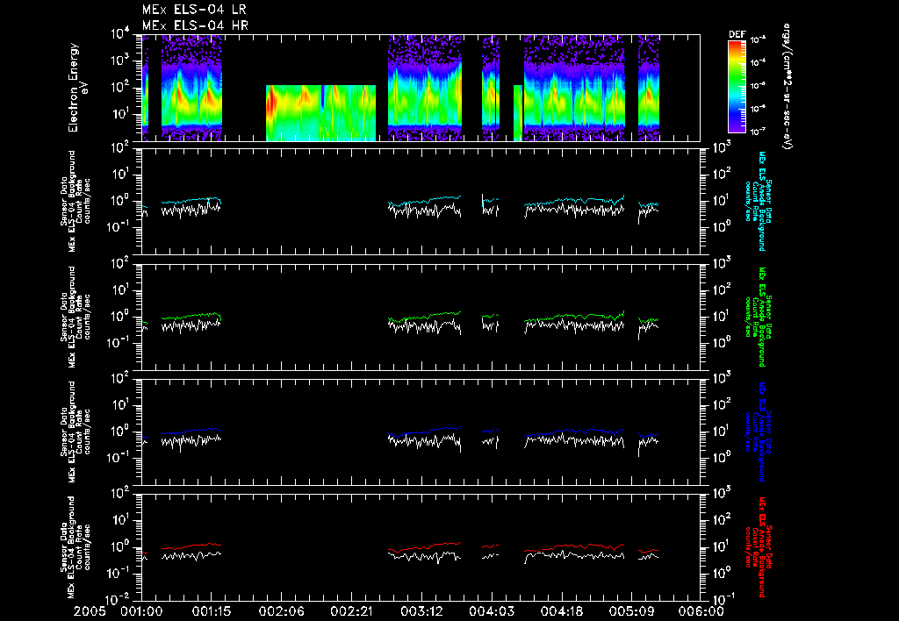Viewport: 899px width, 621px height.
Task: Click the left axis label of the cyan-trace panel
Action: (76, 201)
